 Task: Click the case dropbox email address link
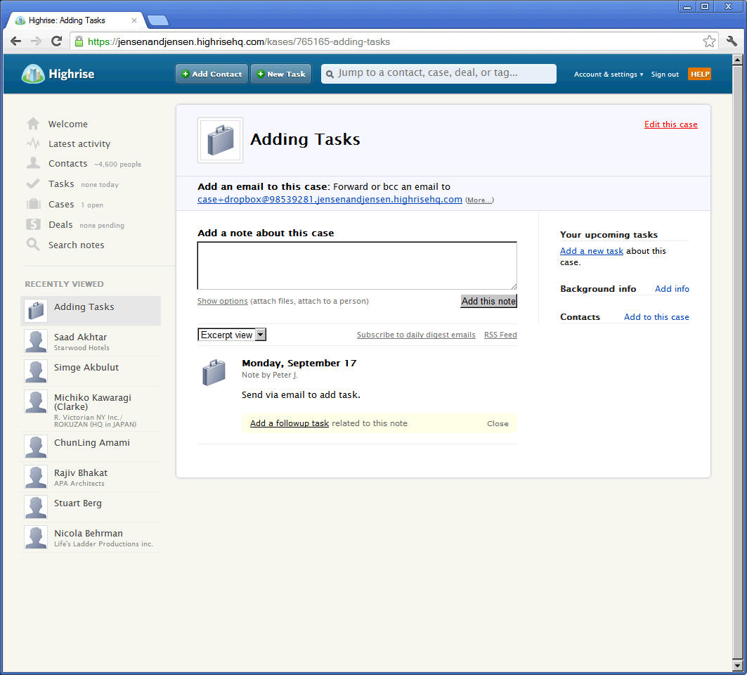(330, 199)
